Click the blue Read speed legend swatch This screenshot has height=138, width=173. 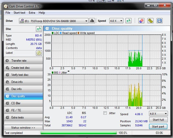(x=61, y=33)
